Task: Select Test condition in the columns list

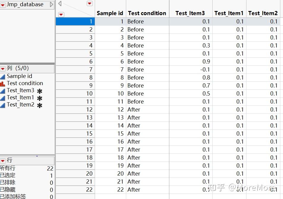Action: click(25, 83)
